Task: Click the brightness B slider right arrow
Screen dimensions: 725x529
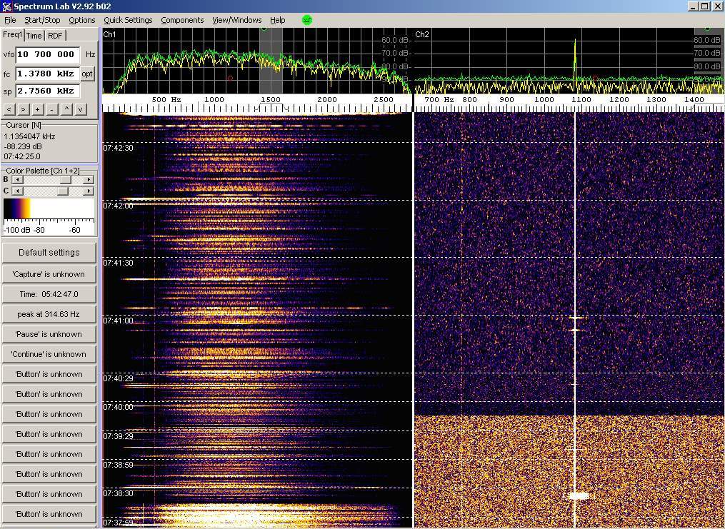Action: coord(89,180)
